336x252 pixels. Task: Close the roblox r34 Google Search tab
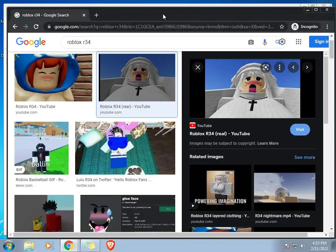click(84, 15)
